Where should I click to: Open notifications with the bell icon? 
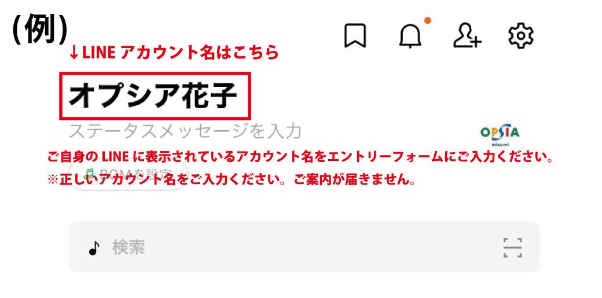[411, 36]
